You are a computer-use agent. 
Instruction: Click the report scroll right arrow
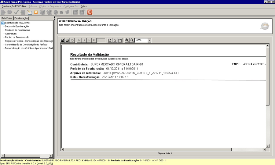(264, 149)
